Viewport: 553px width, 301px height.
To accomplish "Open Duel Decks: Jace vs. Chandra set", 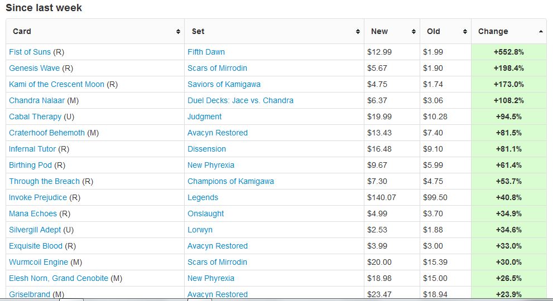I will click(241, 100).
